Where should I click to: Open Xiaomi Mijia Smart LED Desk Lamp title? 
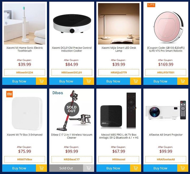[119, 49]
